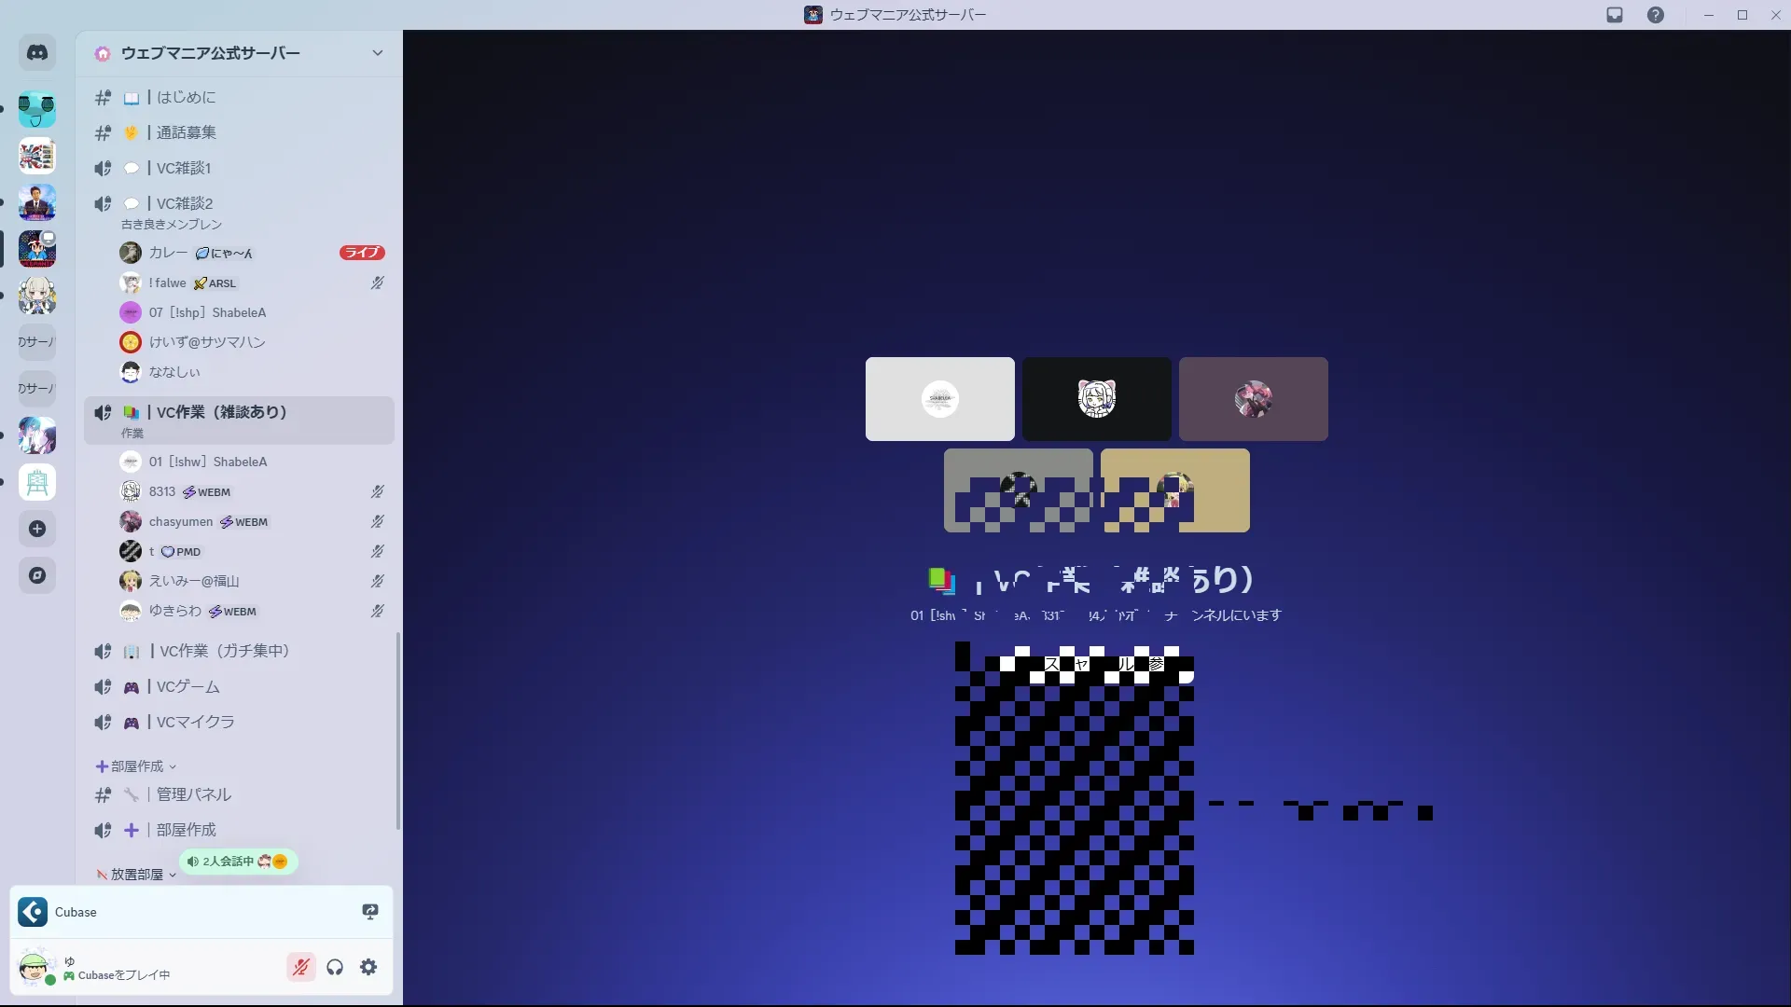The width and height of the screenshot is (1791, 1007).
Task: Collapse the 部屋作成 category
Action: point(136,766)
